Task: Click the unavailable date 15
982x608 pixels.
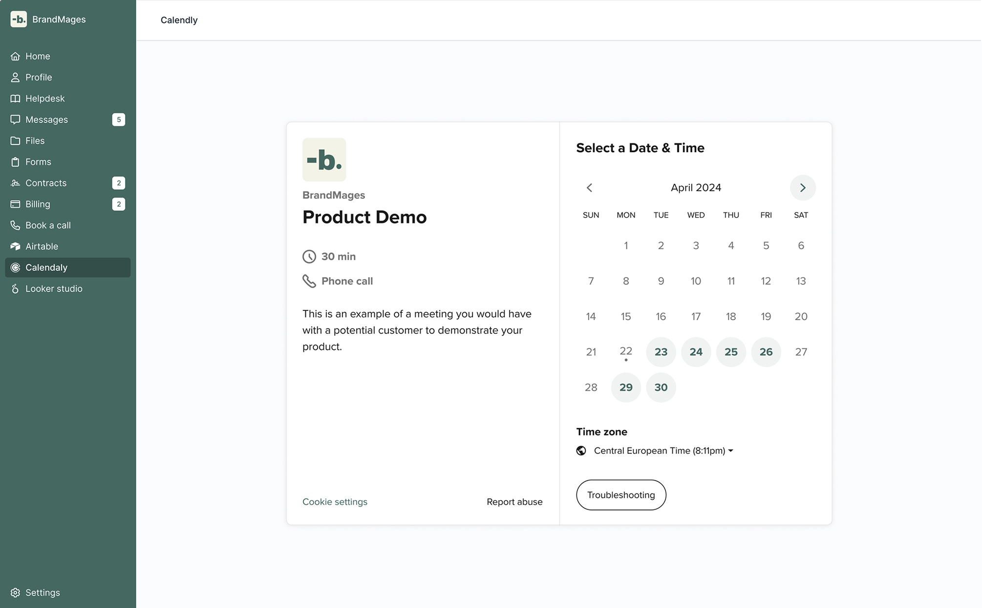Action: point(626,316)
